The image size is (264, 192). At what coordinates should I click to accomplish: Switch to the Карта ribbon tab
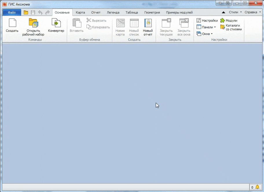80,12
